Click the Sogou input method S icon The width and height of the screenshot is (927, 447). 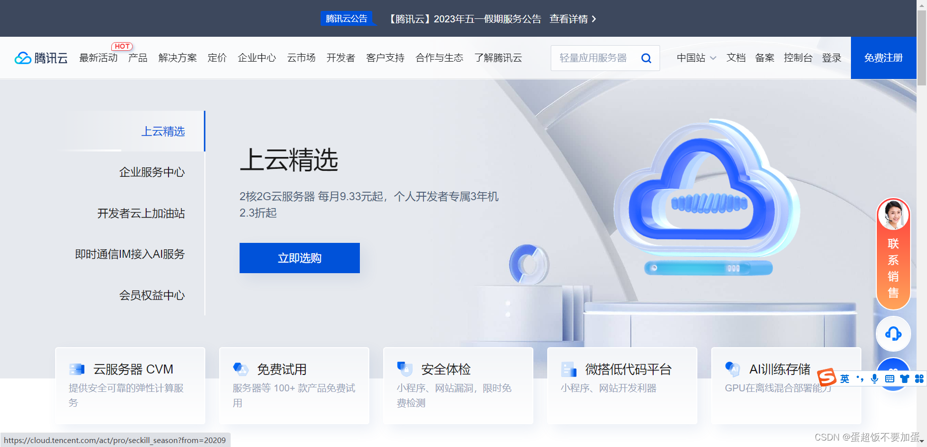[827, 378]
